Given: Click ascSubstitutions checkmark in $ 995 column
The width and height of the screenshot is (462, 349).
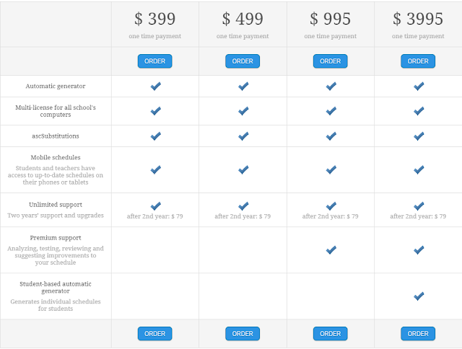Looking at the screenshot, I should 331,136.
